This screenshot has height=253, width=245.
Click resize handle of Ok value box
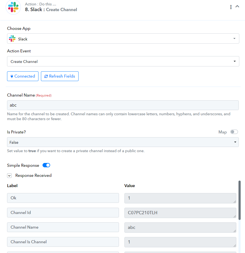(235, 202)
